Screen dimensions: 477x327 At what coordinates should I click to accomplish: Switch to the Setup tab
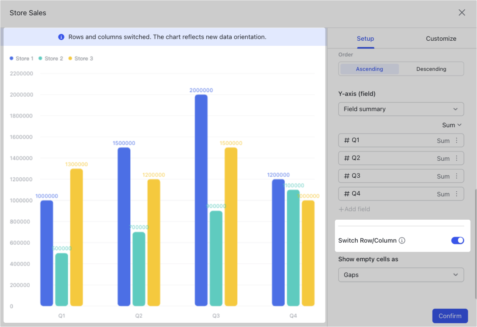tap(365, 39)
